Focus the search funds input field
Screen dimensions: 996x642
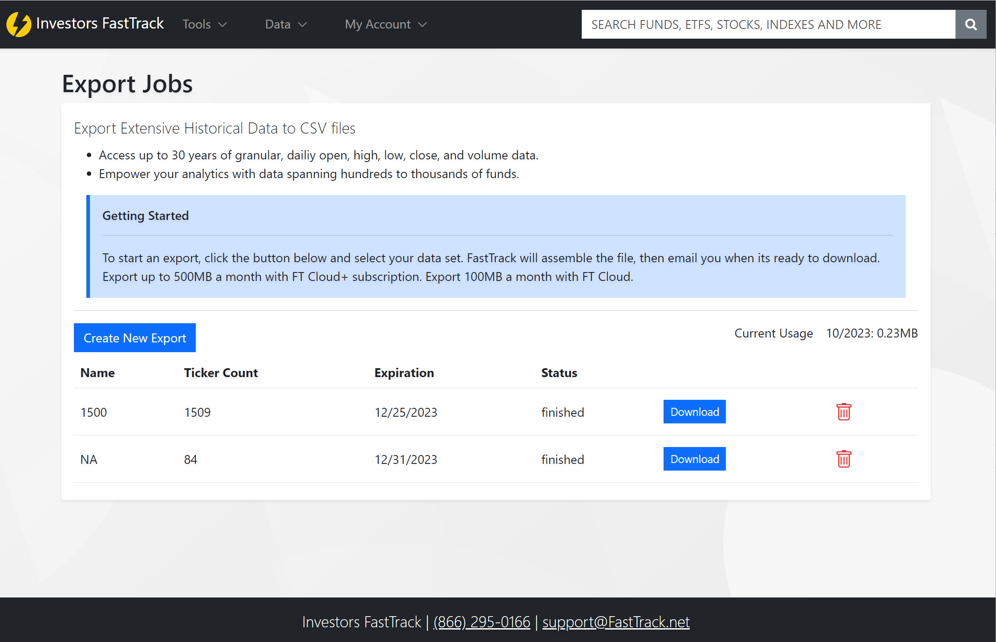pyautogui.click(x=768, y=24)
